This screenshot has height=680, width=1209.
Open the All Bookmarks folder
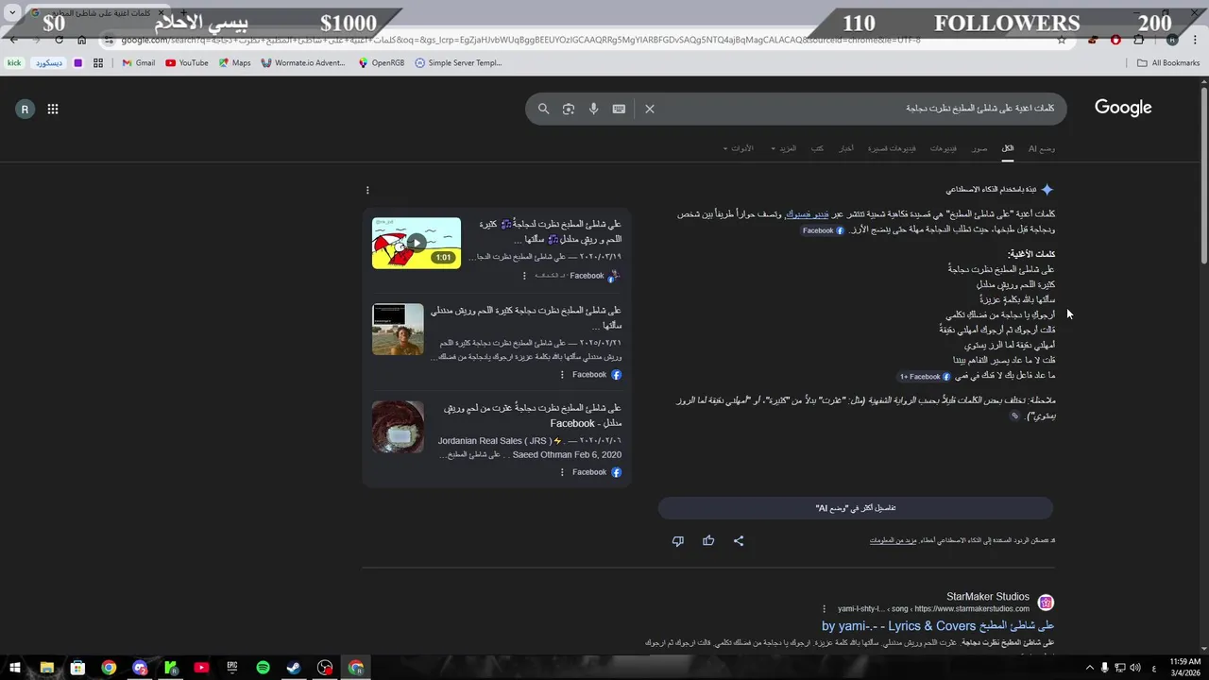coord(1168,63)
